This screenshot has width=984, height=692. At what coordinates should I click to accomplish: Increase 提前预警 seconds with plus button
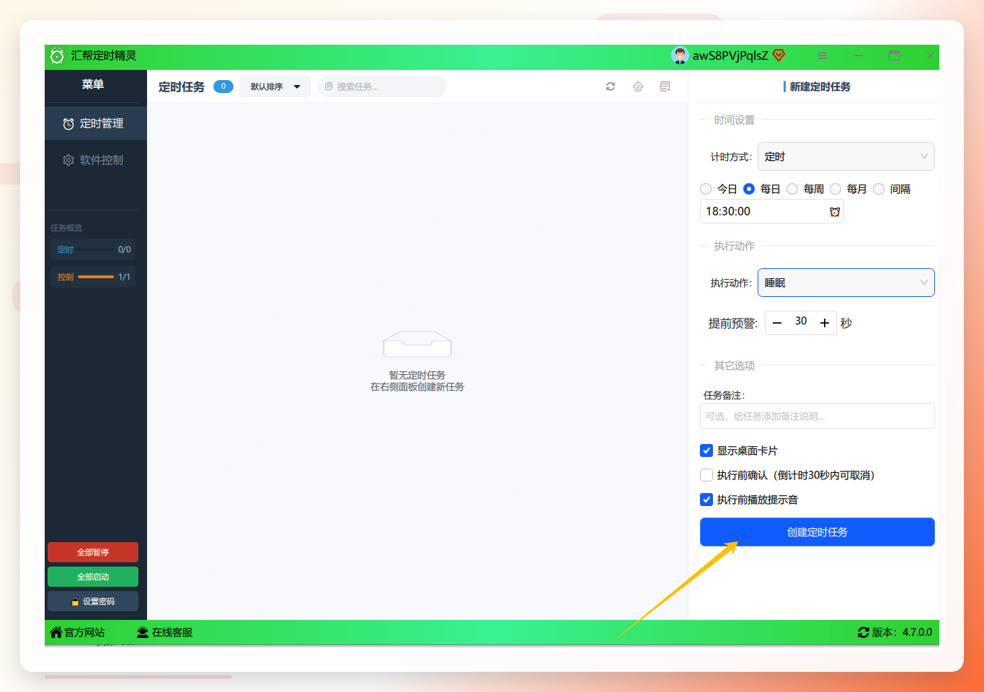point(825,323)
